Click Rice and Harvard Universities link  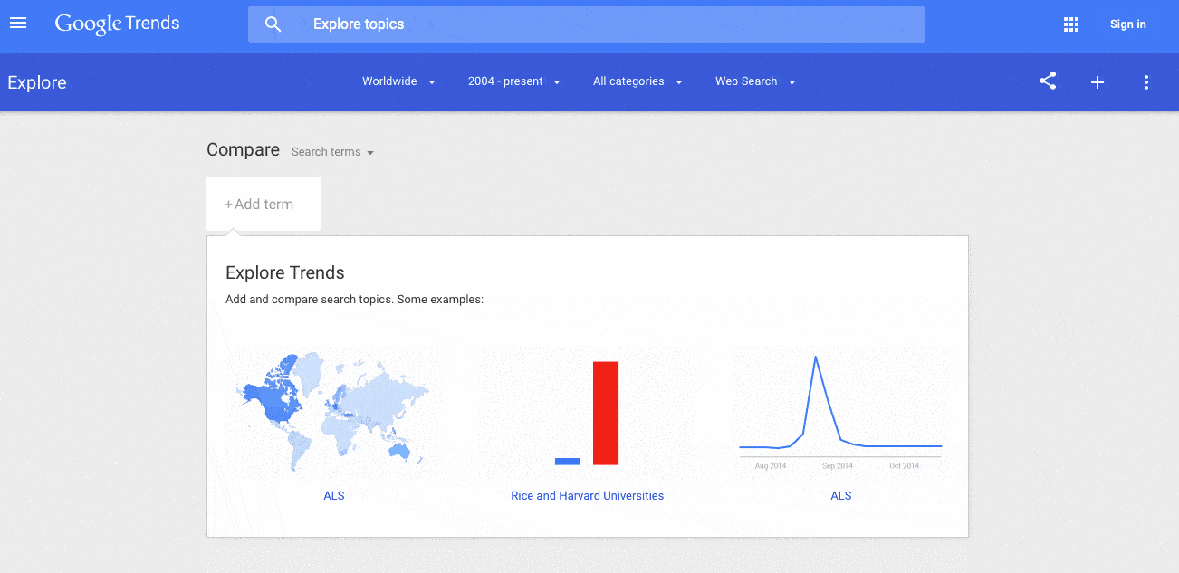[x=587, y=496]
